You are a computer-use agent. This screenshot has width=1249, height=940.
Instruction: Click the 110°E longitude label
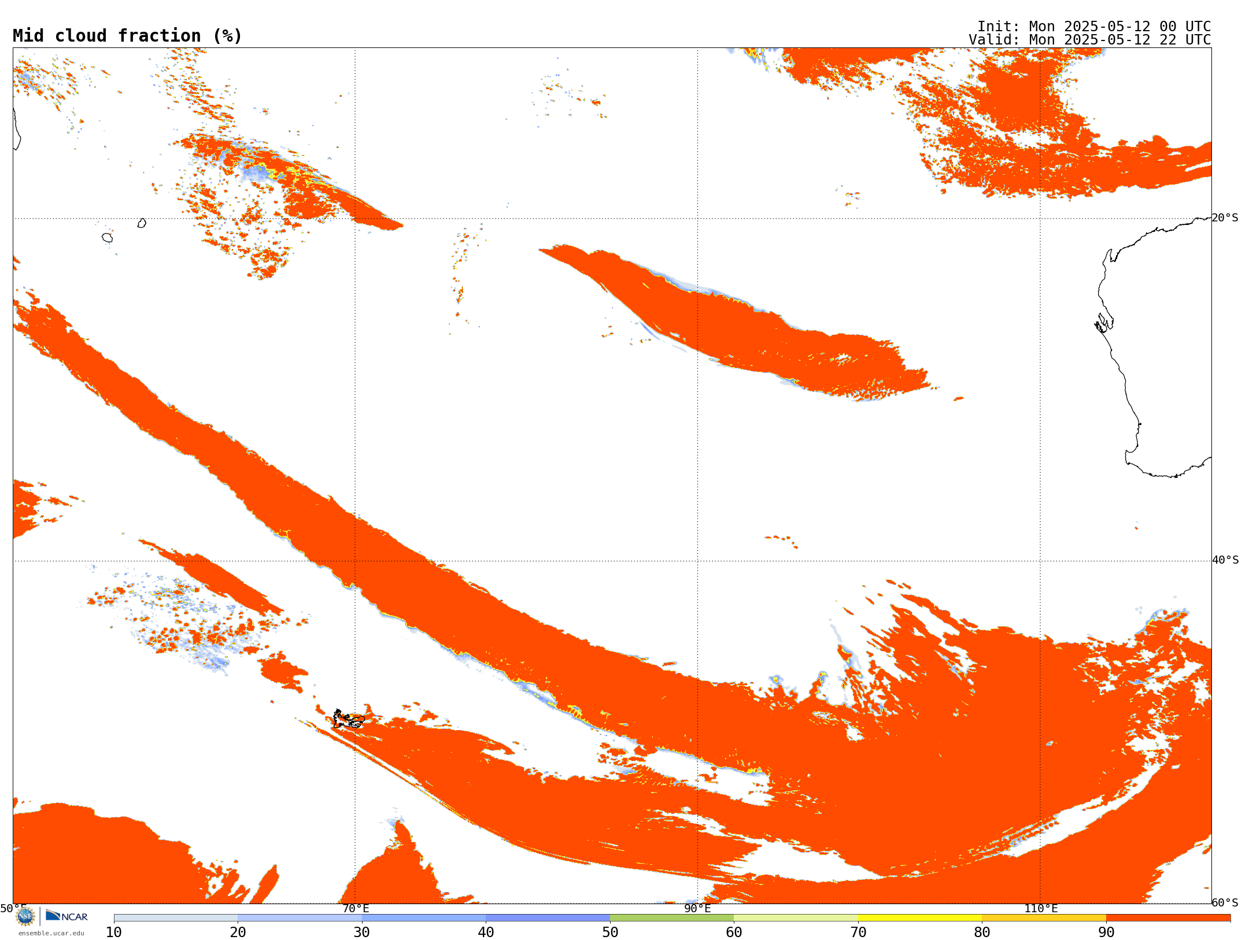pos(1041,908)
